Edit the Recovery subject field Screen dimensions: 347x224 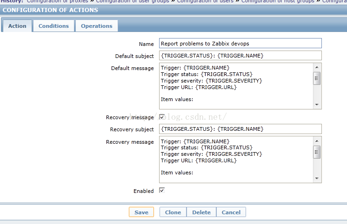tap(240, 129)
